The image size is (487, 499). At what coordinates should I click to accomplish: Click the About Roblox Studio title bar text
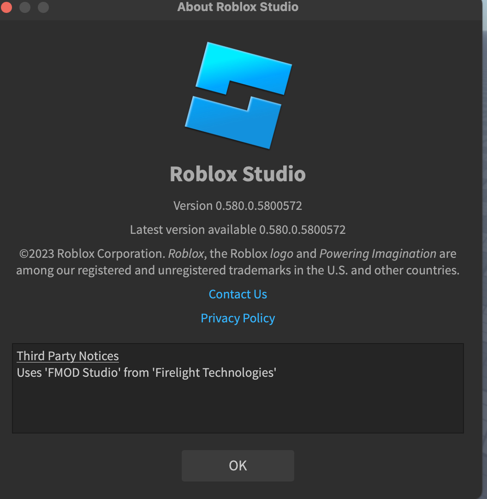pos(238,6)
